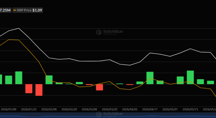Screen dimensions: 216x118
Task: Toggle the XRP Price legend series
Action: tap(28, 10)
